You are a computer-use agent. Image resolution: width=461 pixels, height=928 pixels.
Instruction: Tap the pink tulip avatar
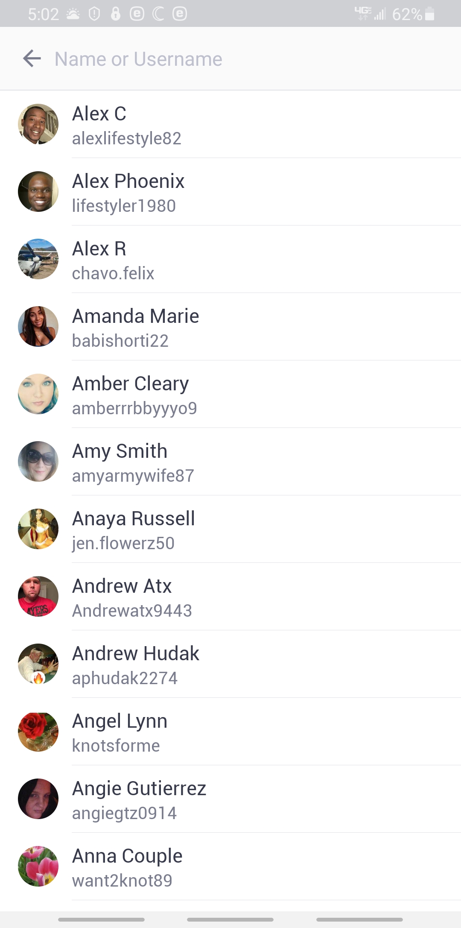click(x=38, y=867)
